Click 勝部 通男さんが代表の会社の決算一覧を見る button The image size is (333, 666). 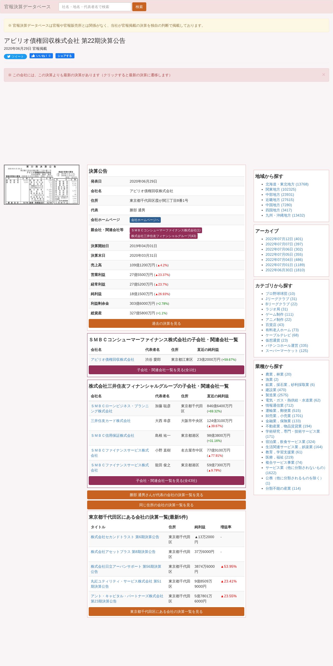point(166,495)
